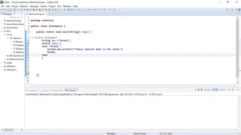Switch to the Problems tab

coord(31,90)
